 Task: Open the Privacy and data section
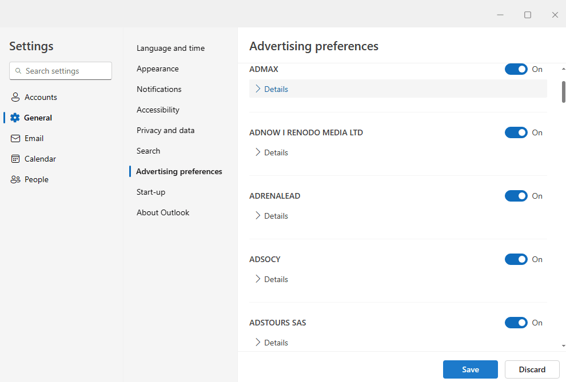tap(165, 130)
